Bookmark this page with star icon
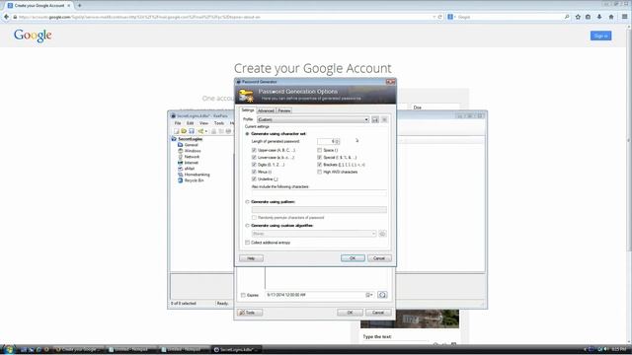632x355 pixels. [578, 17]
